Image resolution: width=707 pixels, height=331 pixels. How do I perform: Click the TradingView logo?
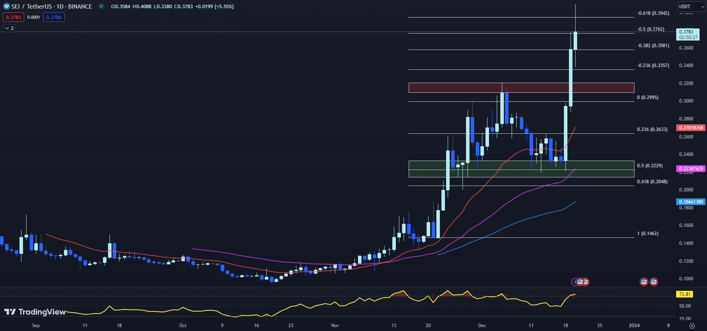pyautogui.click(x=35, y=312)
